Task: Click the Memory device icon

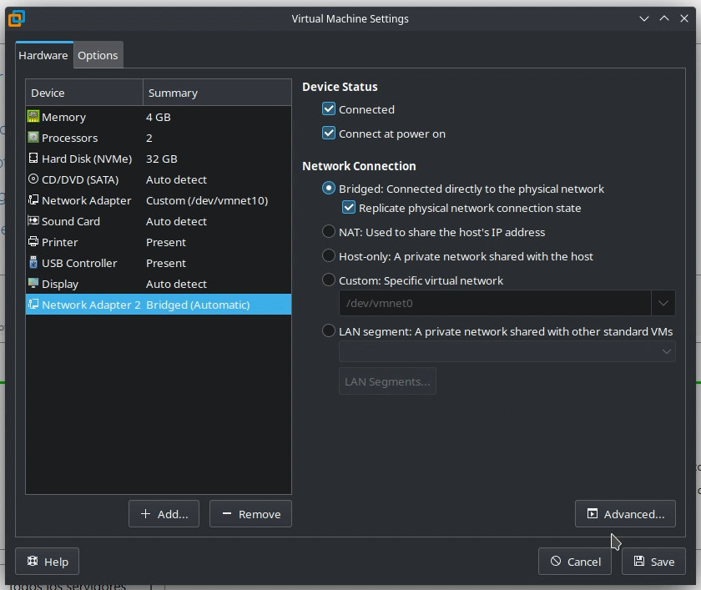Action: point(33,117)
